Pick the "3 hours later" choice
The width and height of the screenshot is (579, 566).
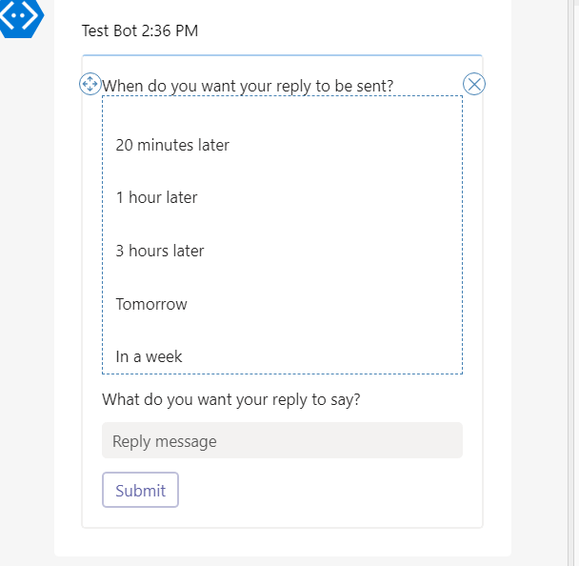point(160,251)
